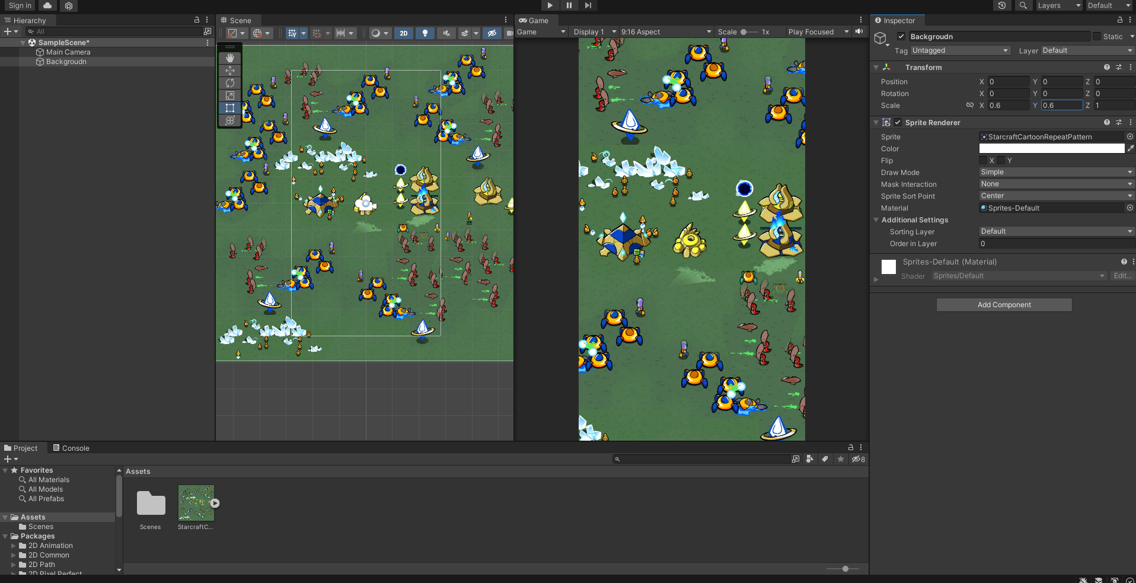Viewport: 1136px width, 583px height.
Task: Toggle Sprite Renderer enabled checkbox
Action: pos(898,122)
